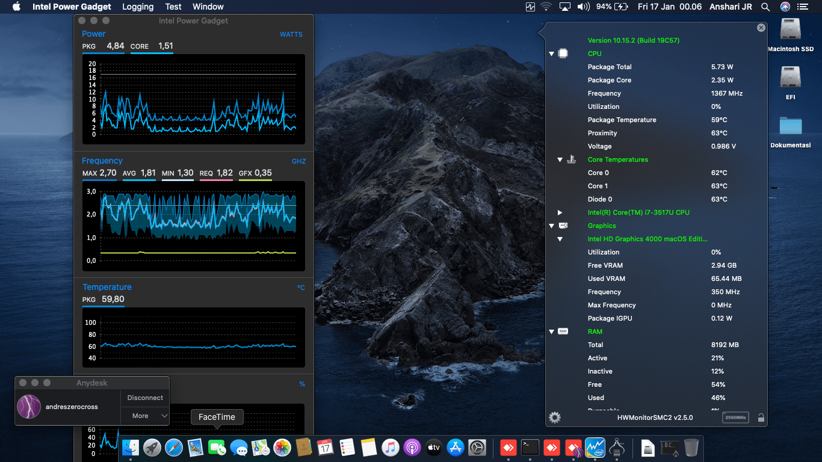
Task: Expand the Intel Core i7-3517U CPU row
Action: tap(560, 213)
